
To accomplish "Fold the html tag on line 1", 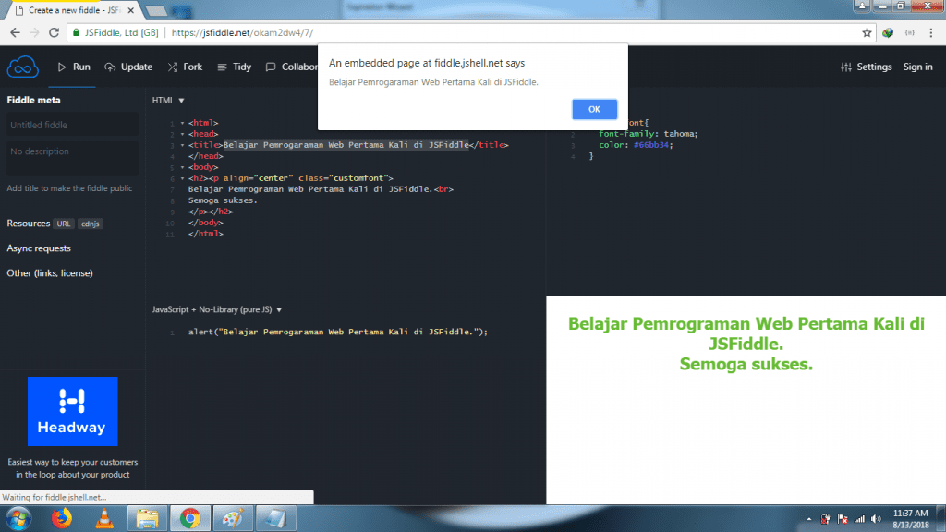I will (x=182, y=122).
